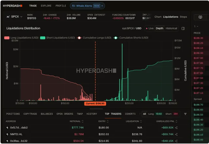
Task: Click the avatar icon of NMTD.HL
Action: tap(7, 134)
